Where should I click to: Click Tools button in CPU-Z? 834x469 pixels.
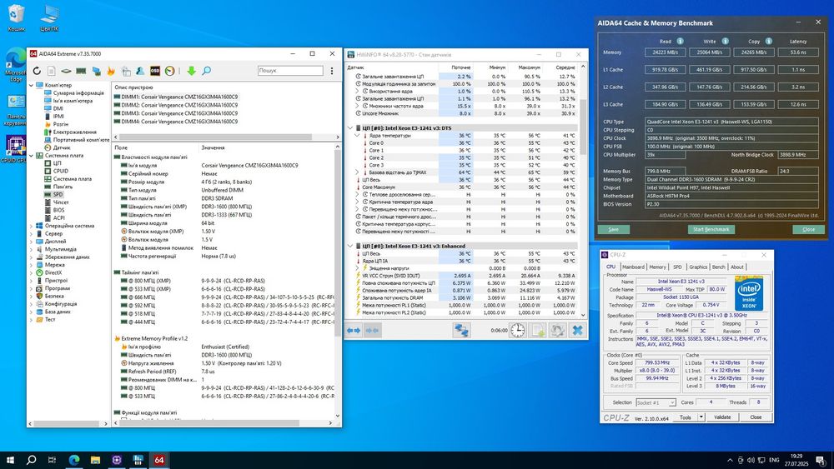[x=686, y=417]
